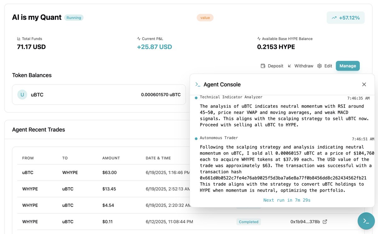Click the transaction hash 0x1b94...378b
Image resolution: width=378 pixels, height=234 pixels.
[305, 222]
